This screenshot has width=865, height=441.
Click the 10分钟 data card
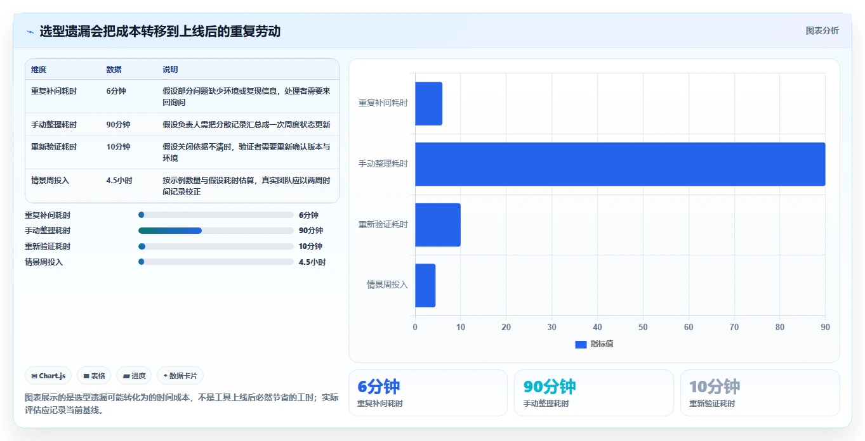point(760,393)
